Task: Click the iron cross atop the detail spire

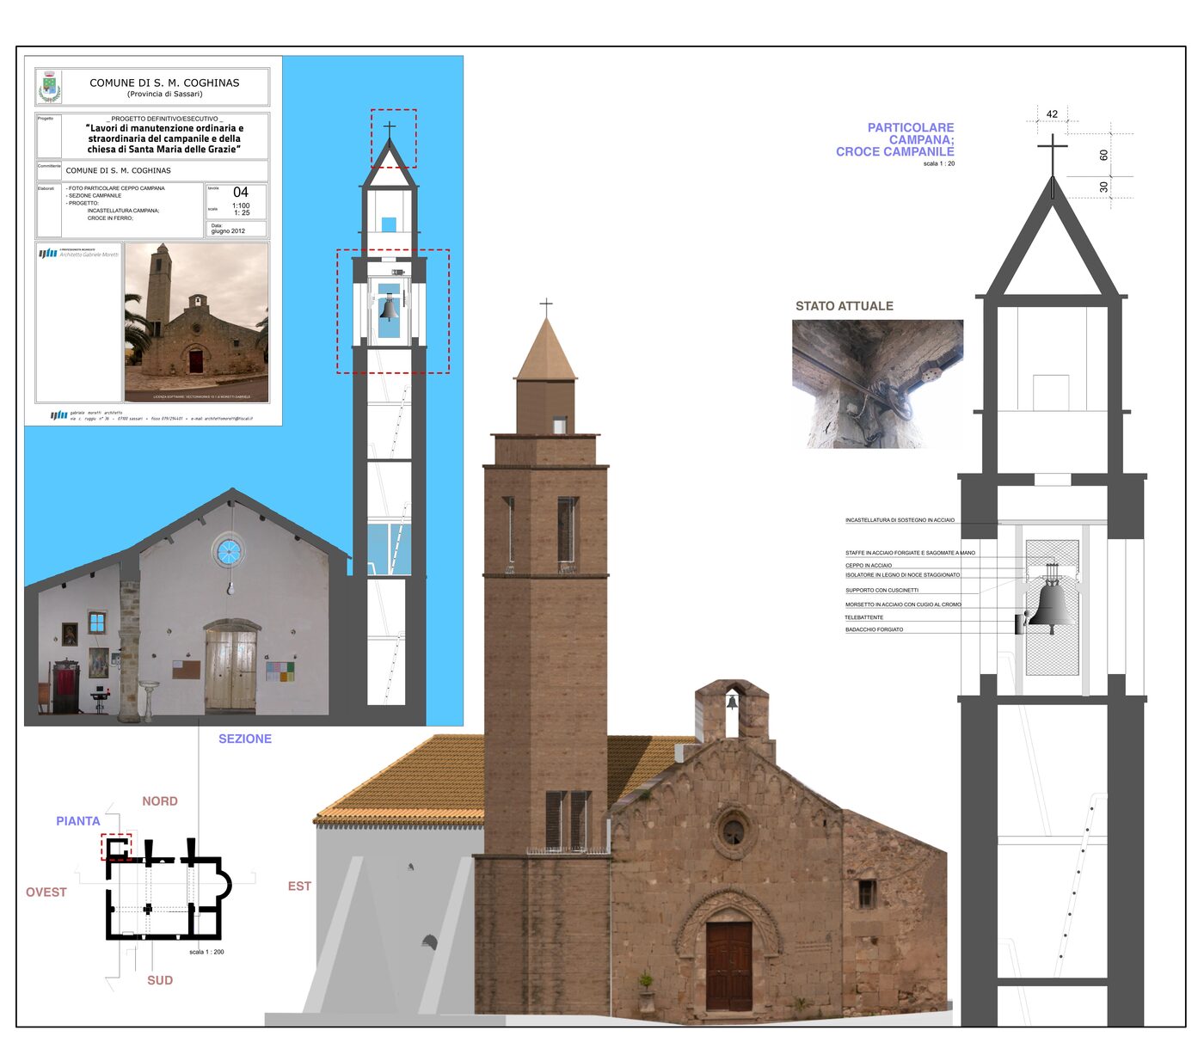Action: pyautogui.click(x=1053, y=156)
